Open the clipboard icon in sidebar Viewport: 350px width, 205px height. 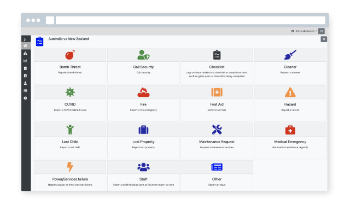point(26,75)
